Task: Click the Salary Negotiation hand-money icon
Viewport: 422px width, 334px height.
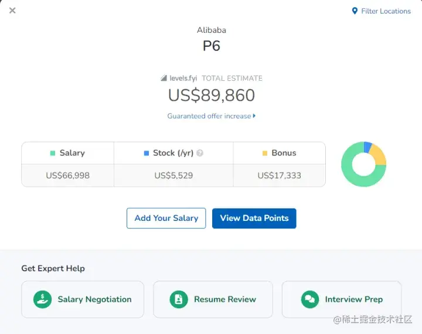Action: click(x=43, y=299)
